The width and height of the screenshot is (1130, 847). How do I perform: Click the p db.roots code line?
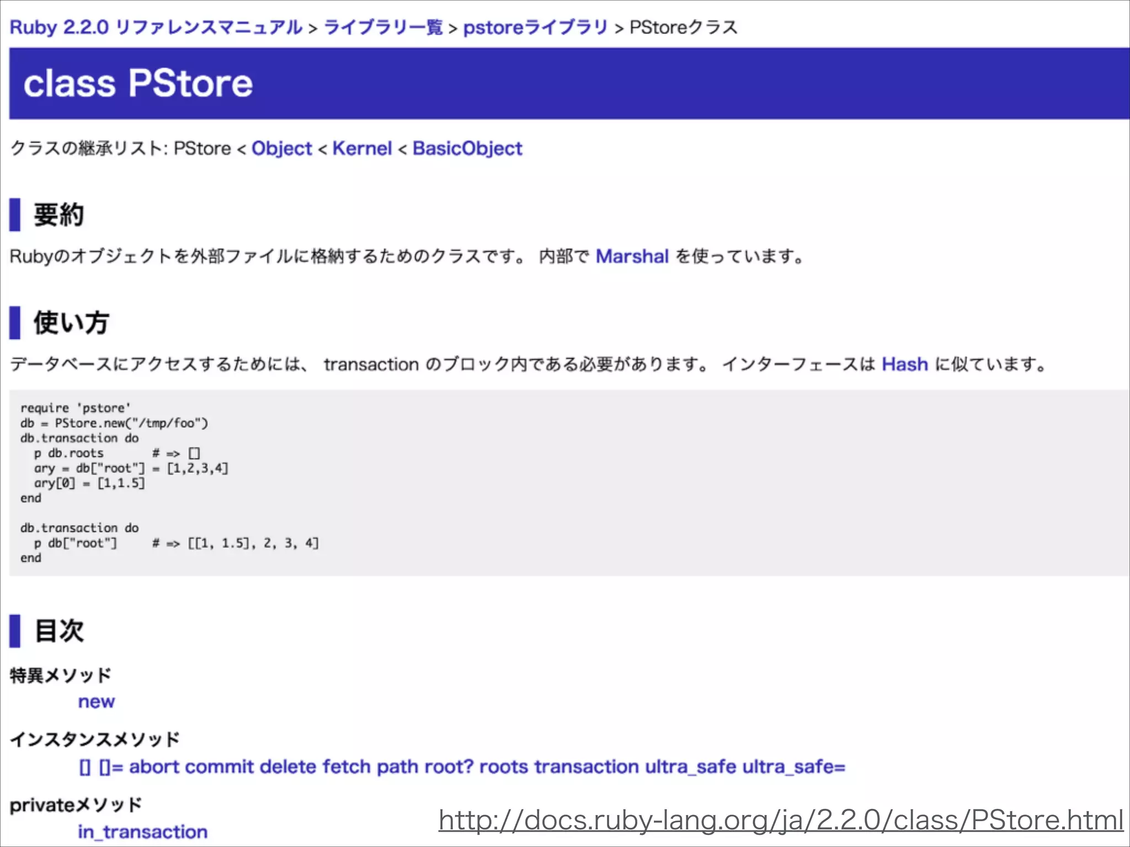116,453
